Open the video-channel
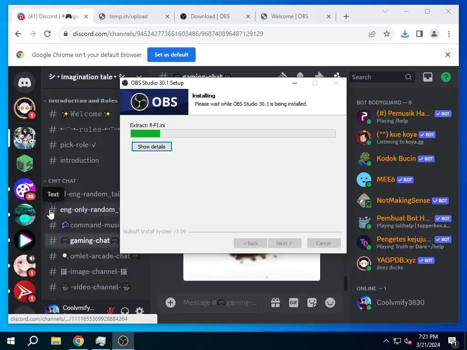467x350 pixels. tap(95, 287)
